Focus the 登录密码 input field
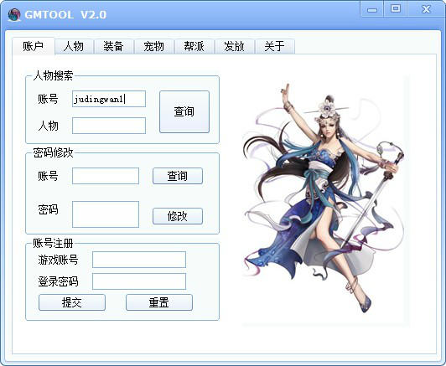The image size is (446, 366). (x=139, y=281)
